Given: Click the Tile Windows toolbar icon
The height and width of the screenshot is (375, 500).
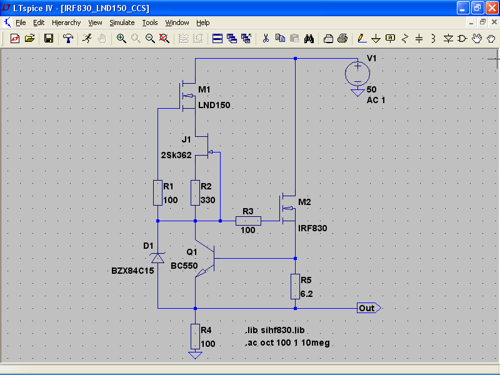Looking at the screenshot, I should click(x=217, y=39).
